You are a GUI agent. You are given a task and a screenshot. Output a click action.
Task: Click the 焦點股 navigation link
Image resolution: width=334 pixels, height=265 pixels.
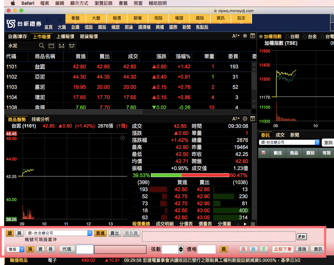(202, 27)
